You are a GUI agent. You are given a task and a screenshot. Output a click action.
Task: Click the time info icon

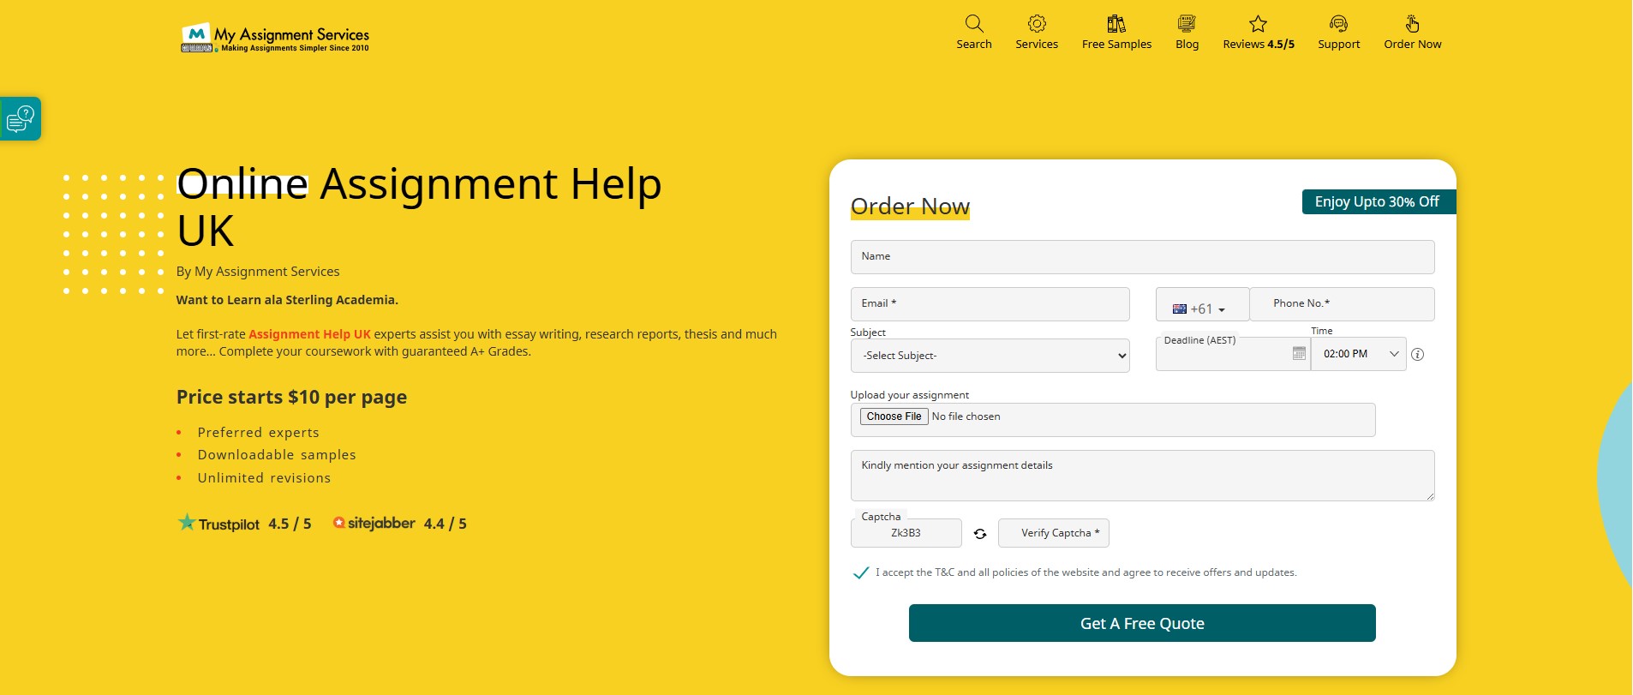[1418, 355]
